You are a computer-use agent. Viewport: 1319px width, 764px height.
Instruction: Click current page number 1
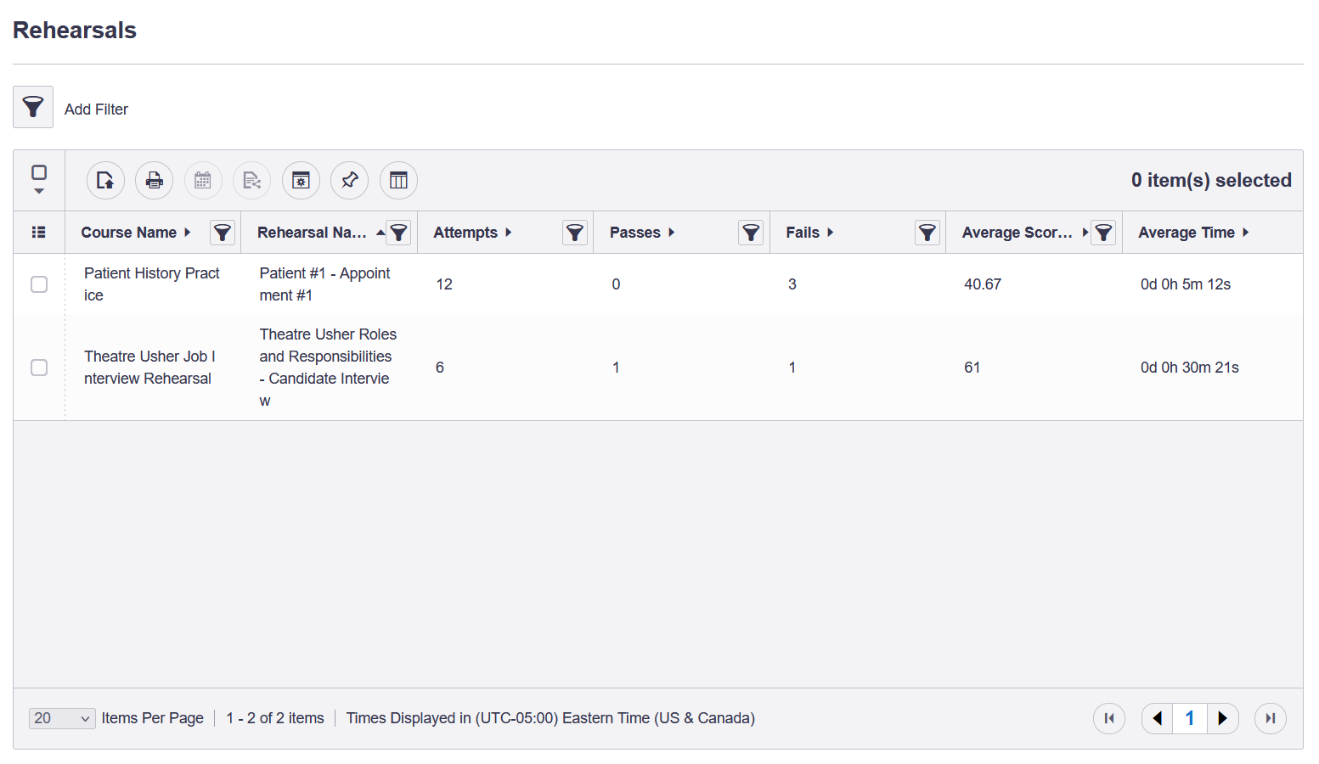pos(1190,718)
